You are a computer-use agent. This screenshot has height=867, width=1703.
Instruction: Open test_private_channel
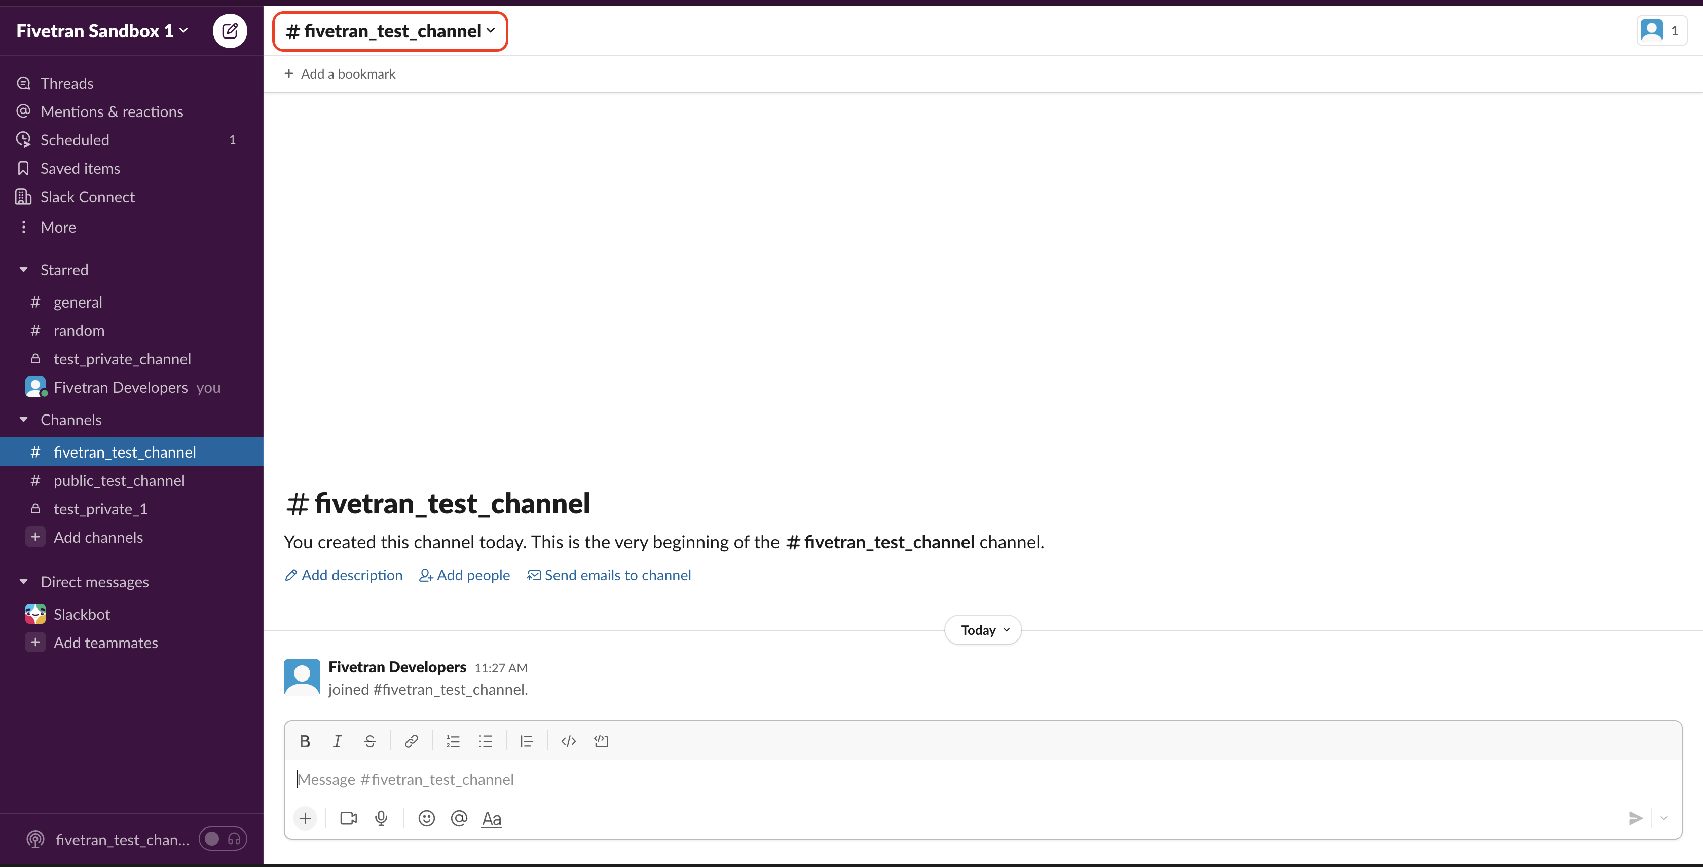pos(132,359)
